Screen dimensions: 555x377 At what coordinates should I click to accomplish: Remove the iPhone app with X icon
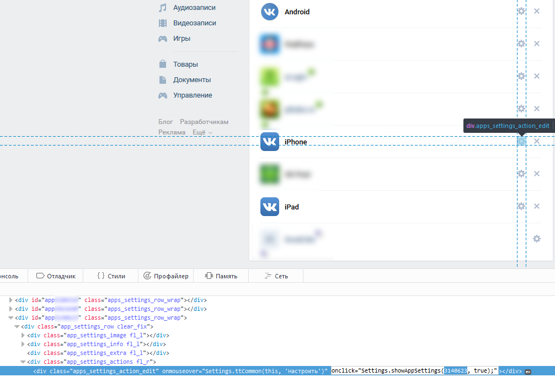point(537,141)
